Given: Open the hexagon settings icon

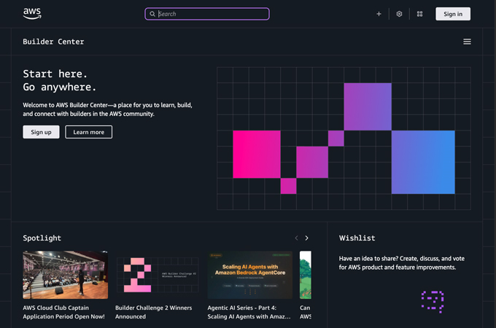Looking at the screenshot, I should click(x=399, y=14).
